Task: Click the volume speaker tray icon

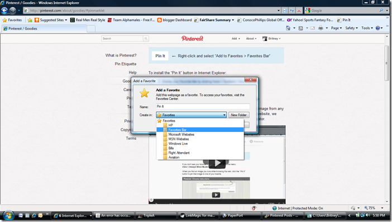Action: (x=367, y=215)
